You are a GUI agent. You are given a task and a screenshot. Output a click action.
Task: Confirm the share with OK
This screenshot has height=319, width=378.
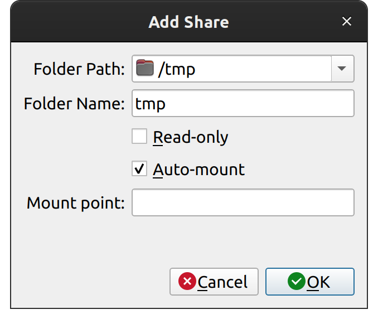(x=309, y=282)
